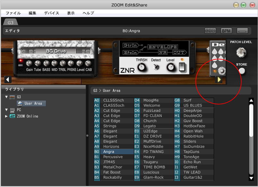Click User Area in the breadcrumb path
Viewport: 258px width, 187px height.
tap(112, 91)
